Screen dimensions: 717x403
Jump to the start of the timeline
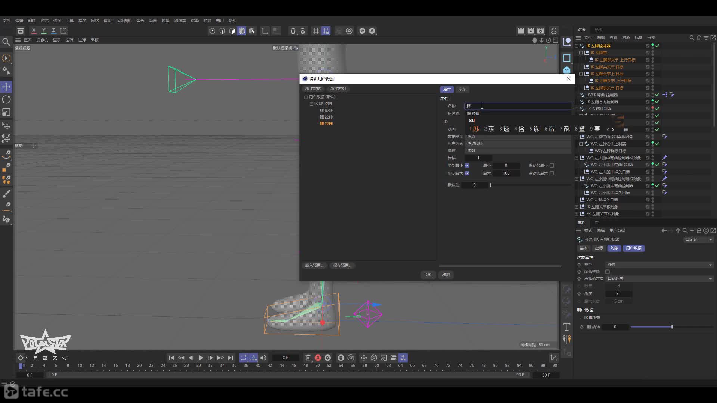[171, 358]
